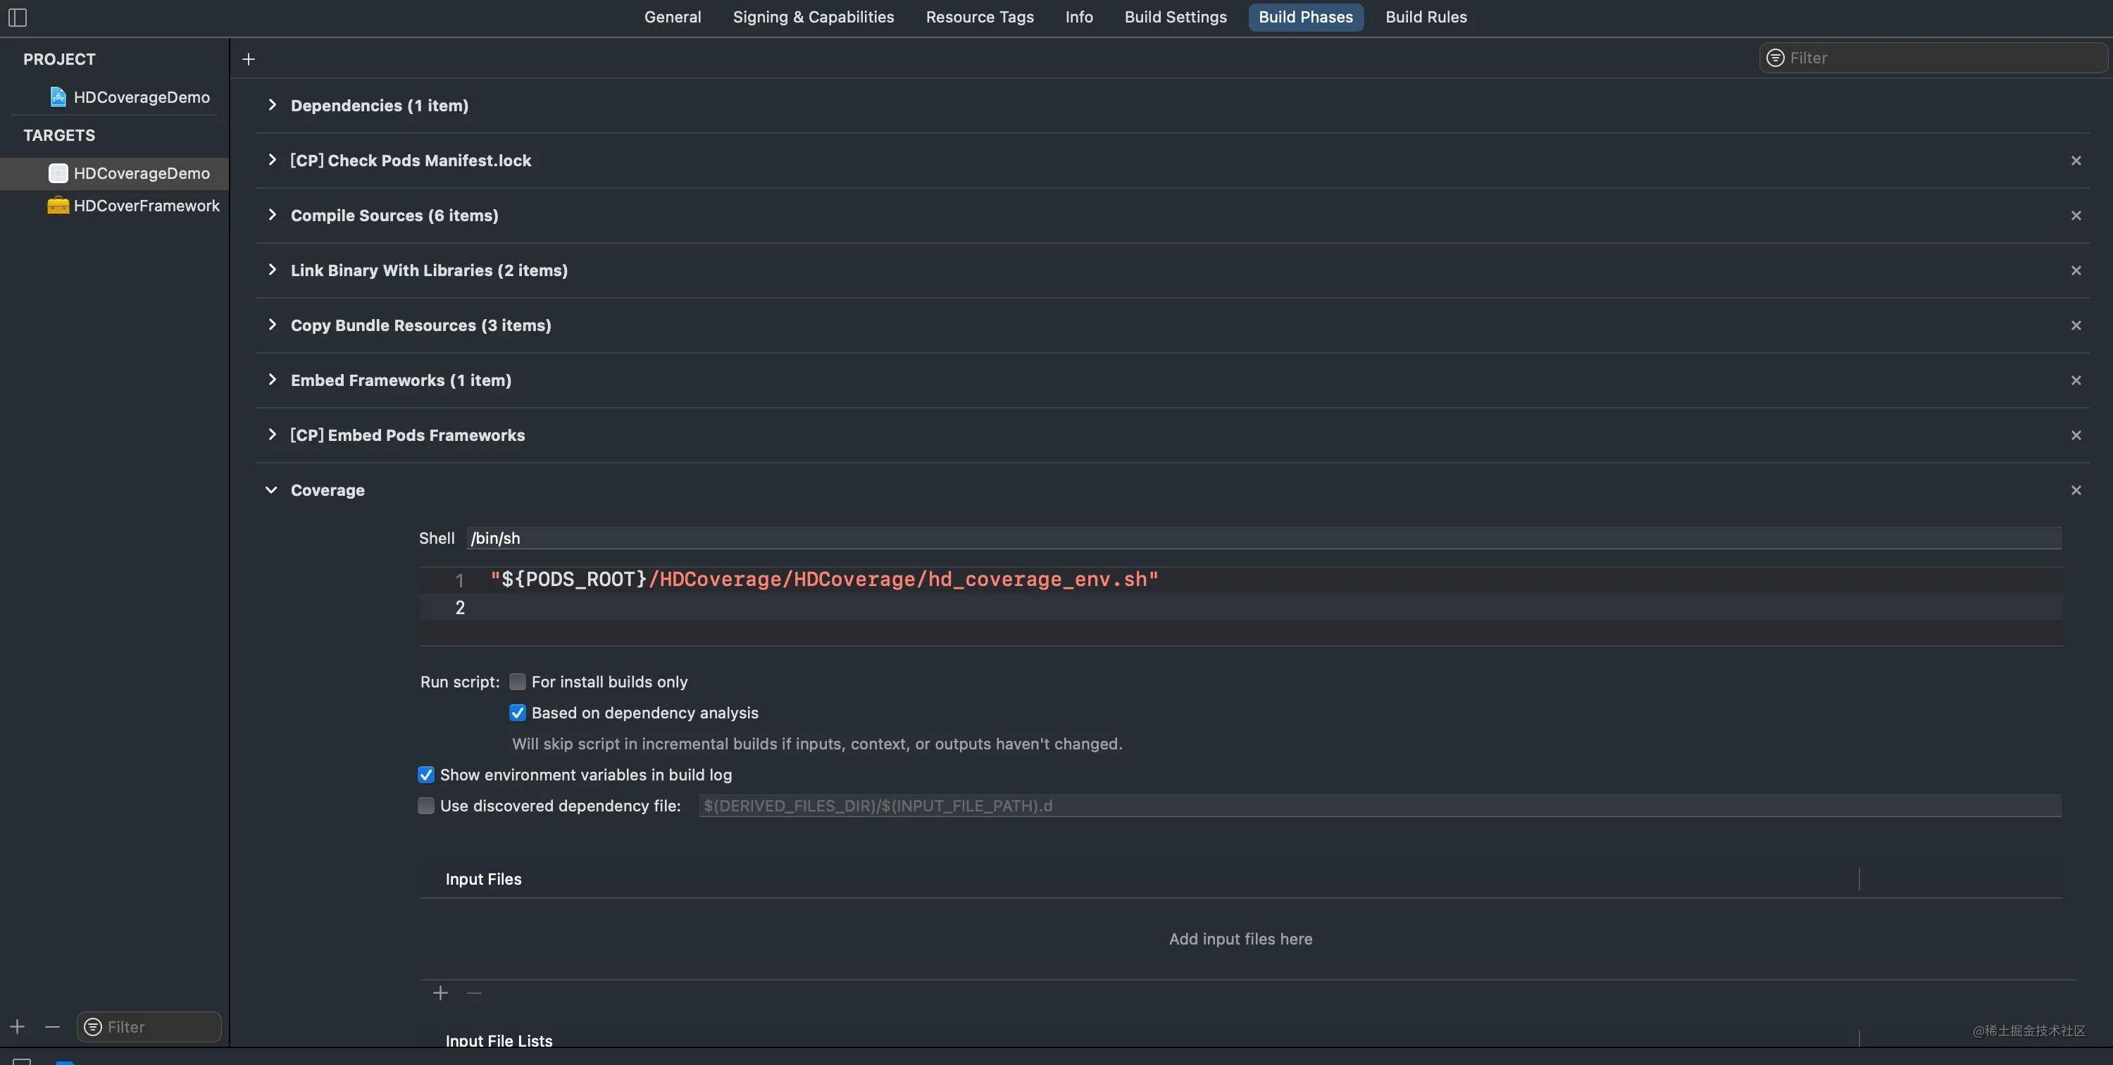
Task: Click the HDCoverageDemo target icon
Action: (x=57, y=173)
